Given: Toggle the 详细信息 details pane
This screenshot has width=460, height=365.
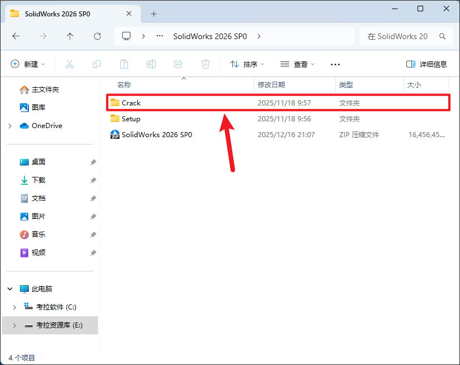Looking at the screenshot, I should pyautogui.click(x=427, y=64).
